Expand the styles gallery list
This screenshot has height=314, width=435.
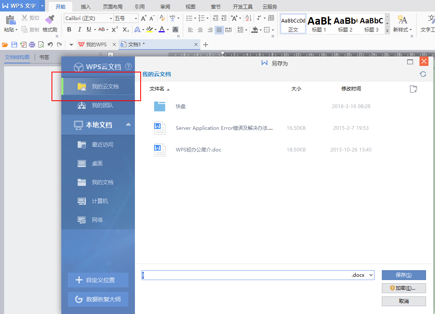pos(387,31)
